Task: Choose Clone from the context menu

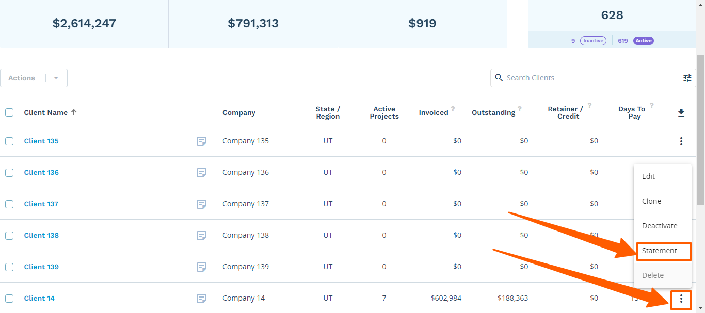Action: pos(663,201)
